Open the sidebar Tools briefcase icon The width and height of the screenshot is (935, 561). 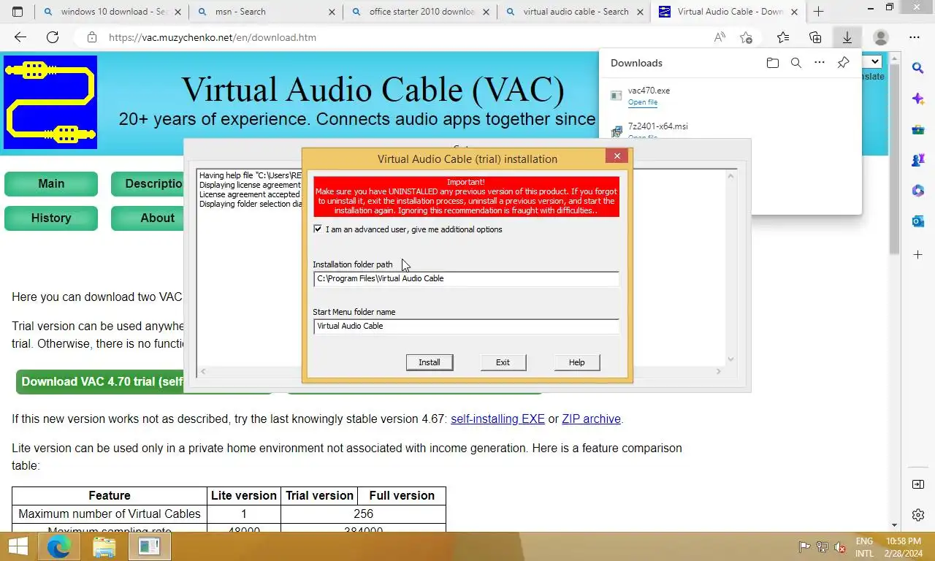pos(918,130)
